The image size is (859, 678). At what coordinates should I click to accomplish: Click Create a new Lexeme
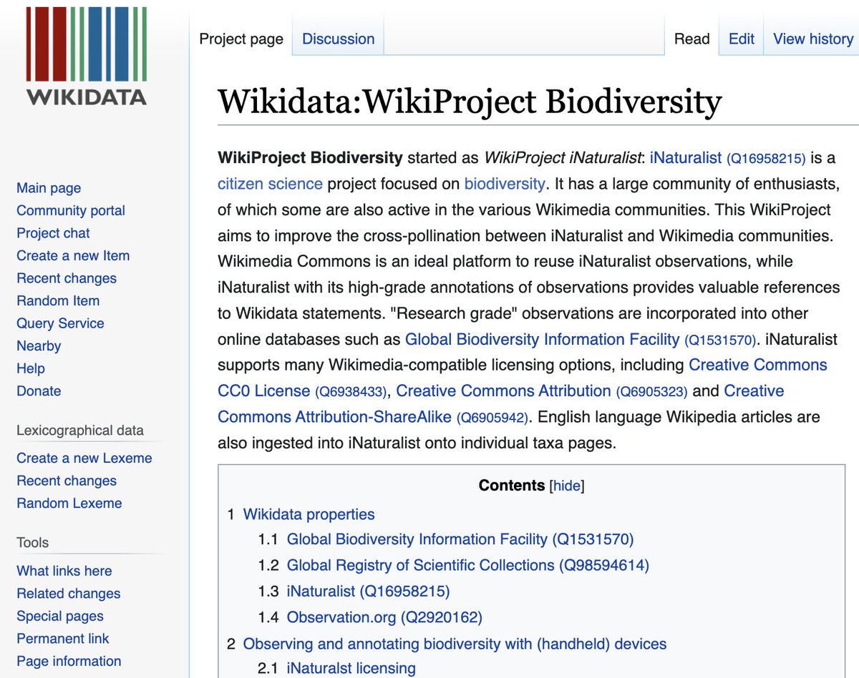[x=84, y=458]
